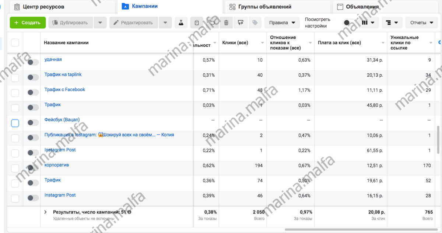Click the pencil icon on Редактировать button
The image size is (442, 233).
(116, 22)
